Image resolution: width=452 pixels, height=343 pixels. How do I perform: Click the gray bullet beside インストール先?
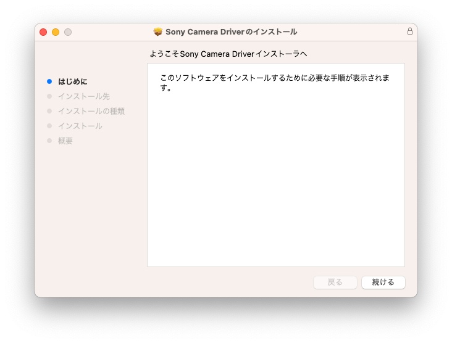(x=49, y=96)
